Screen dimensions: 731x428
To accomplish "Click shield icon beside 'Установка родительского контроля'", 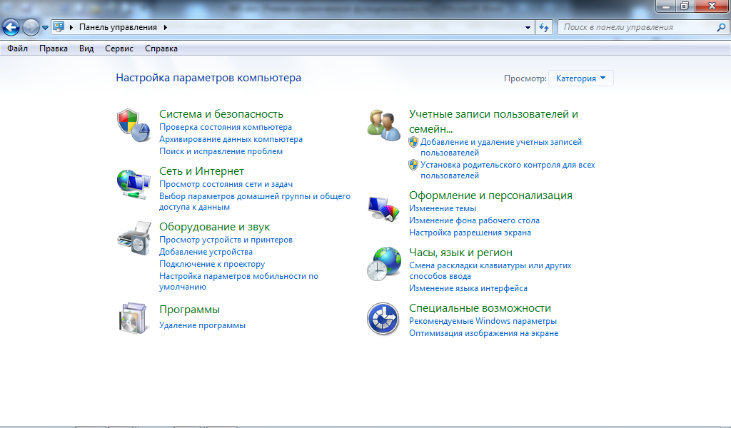I will (x=413, y=165).
